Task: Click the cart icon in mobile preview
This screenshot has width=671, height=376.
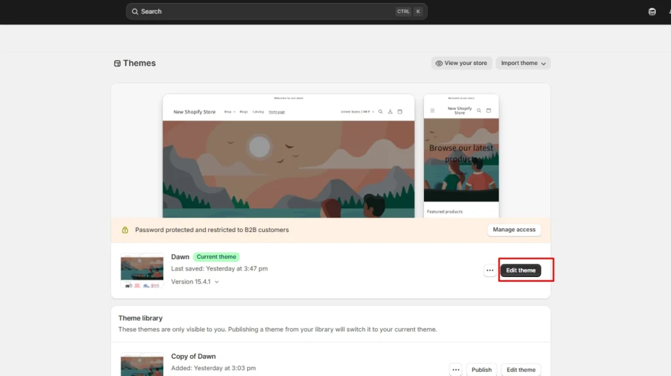Action: click(488, 110)
